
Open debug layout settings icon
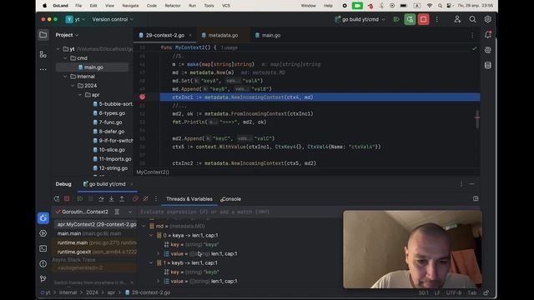coord(476,198)
